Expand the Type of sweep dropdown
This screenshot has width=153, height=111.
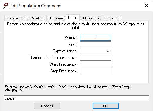click(x=95, y=51)
